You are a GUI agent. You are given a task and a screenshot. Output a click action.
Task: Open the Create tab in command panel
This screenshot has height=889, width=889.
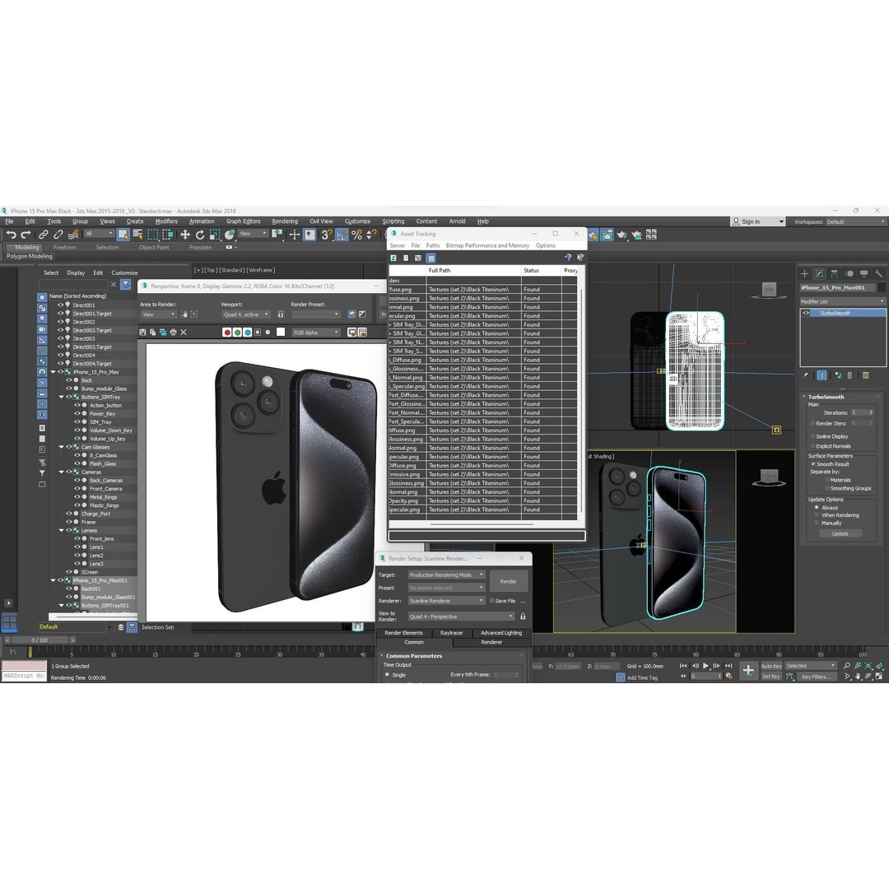[x=804, y=273]
